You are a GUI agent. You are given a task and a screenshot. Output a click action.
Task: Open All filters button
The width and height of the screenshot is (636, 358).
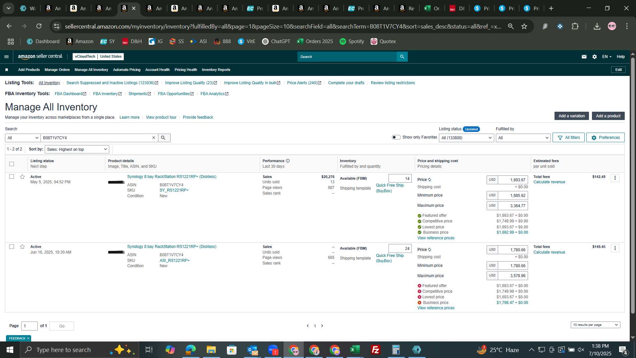568,138
